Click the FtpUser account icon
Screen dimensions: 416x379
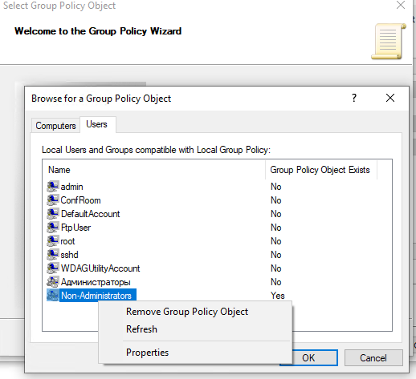(x=53, y=228)
